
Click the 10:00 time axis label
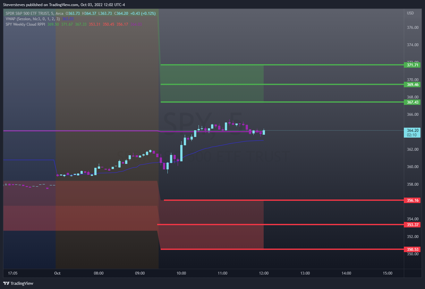pyautogui.click(x=181, y=273)
